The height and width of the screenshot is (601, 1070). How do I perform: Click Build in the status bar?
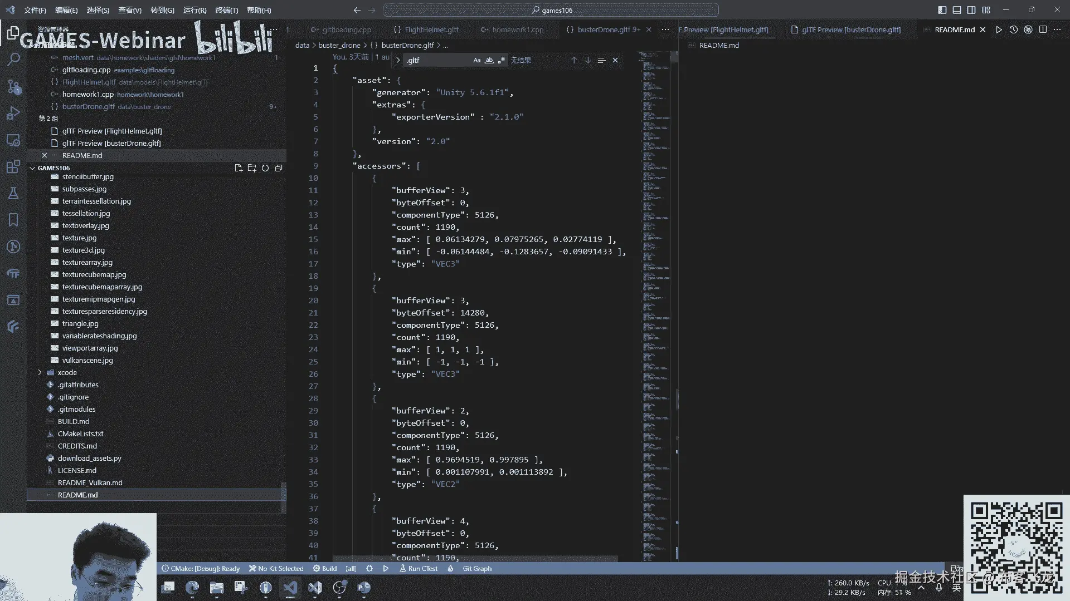(x=325, y=568)
